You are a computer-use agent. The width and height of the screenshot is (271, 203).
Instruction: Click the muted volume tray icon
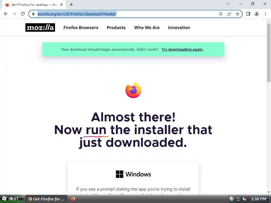(244, 199)
